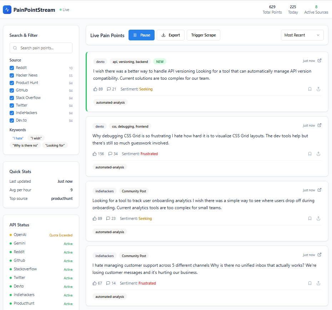Click the Top source producthunt value
The image size is (332, 310).
pos(62,198)
